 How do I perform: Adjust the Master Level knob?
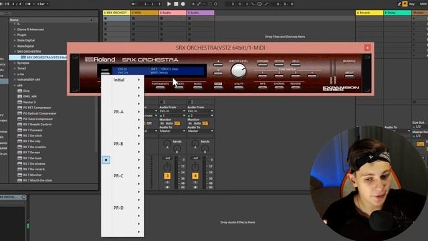point(238,71)
